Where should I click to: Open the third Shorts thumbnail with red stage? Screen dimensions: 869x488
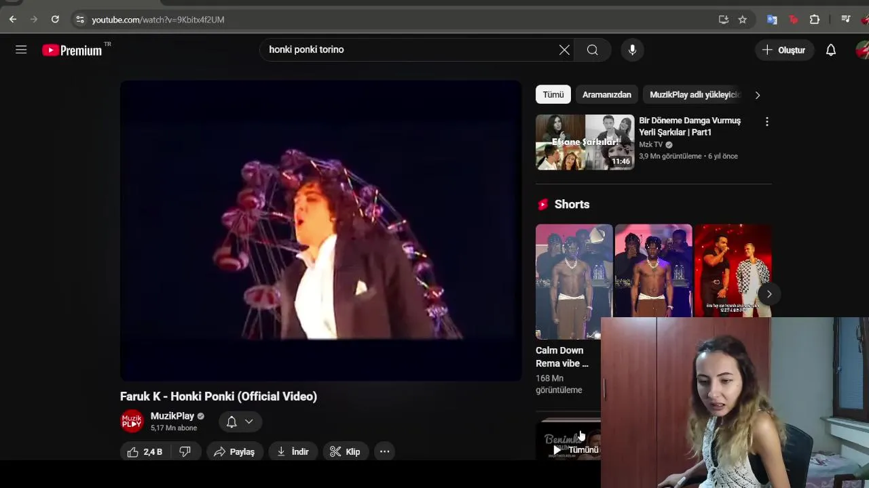click(733, 271)
